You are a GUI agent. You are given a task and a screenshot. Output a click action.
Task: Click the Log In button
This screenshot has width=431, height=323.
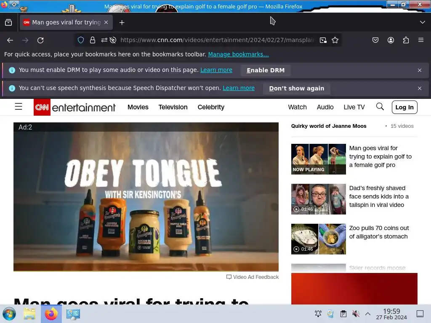tap(404, 107)
